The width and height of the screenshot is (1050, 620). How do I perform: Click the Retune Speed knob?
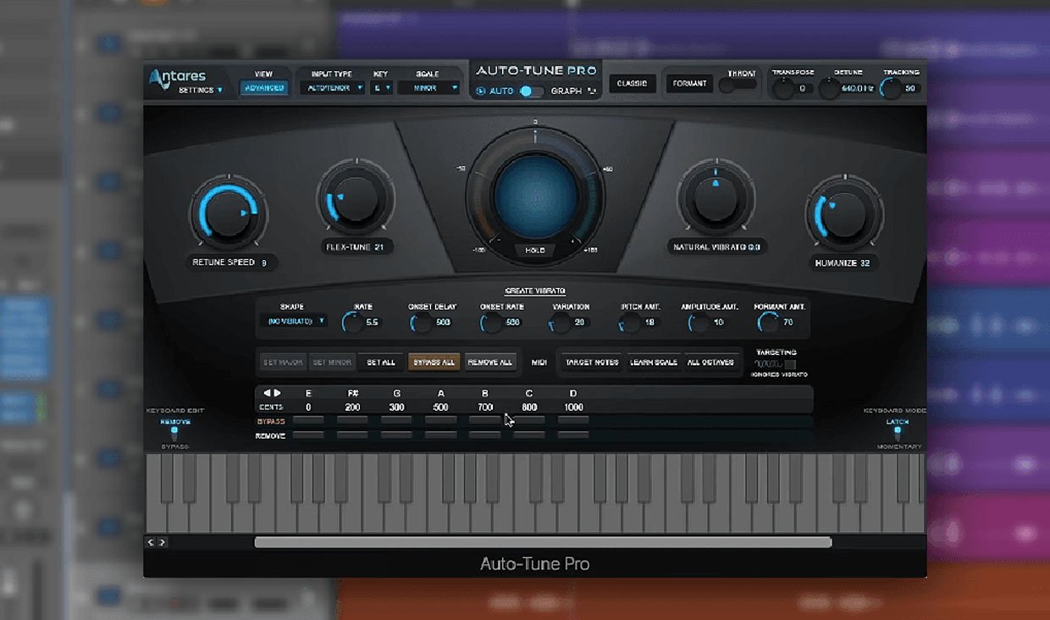228,213
